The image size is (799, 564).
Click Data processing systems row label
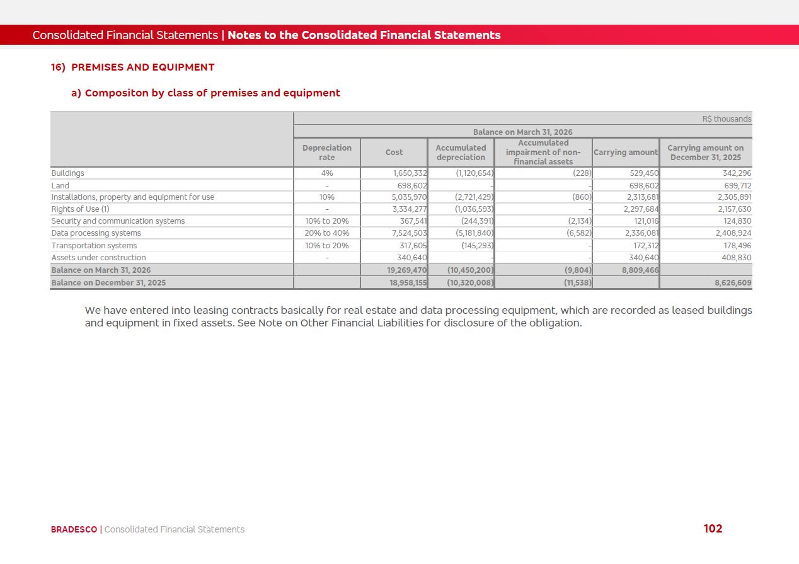[96, 233]
